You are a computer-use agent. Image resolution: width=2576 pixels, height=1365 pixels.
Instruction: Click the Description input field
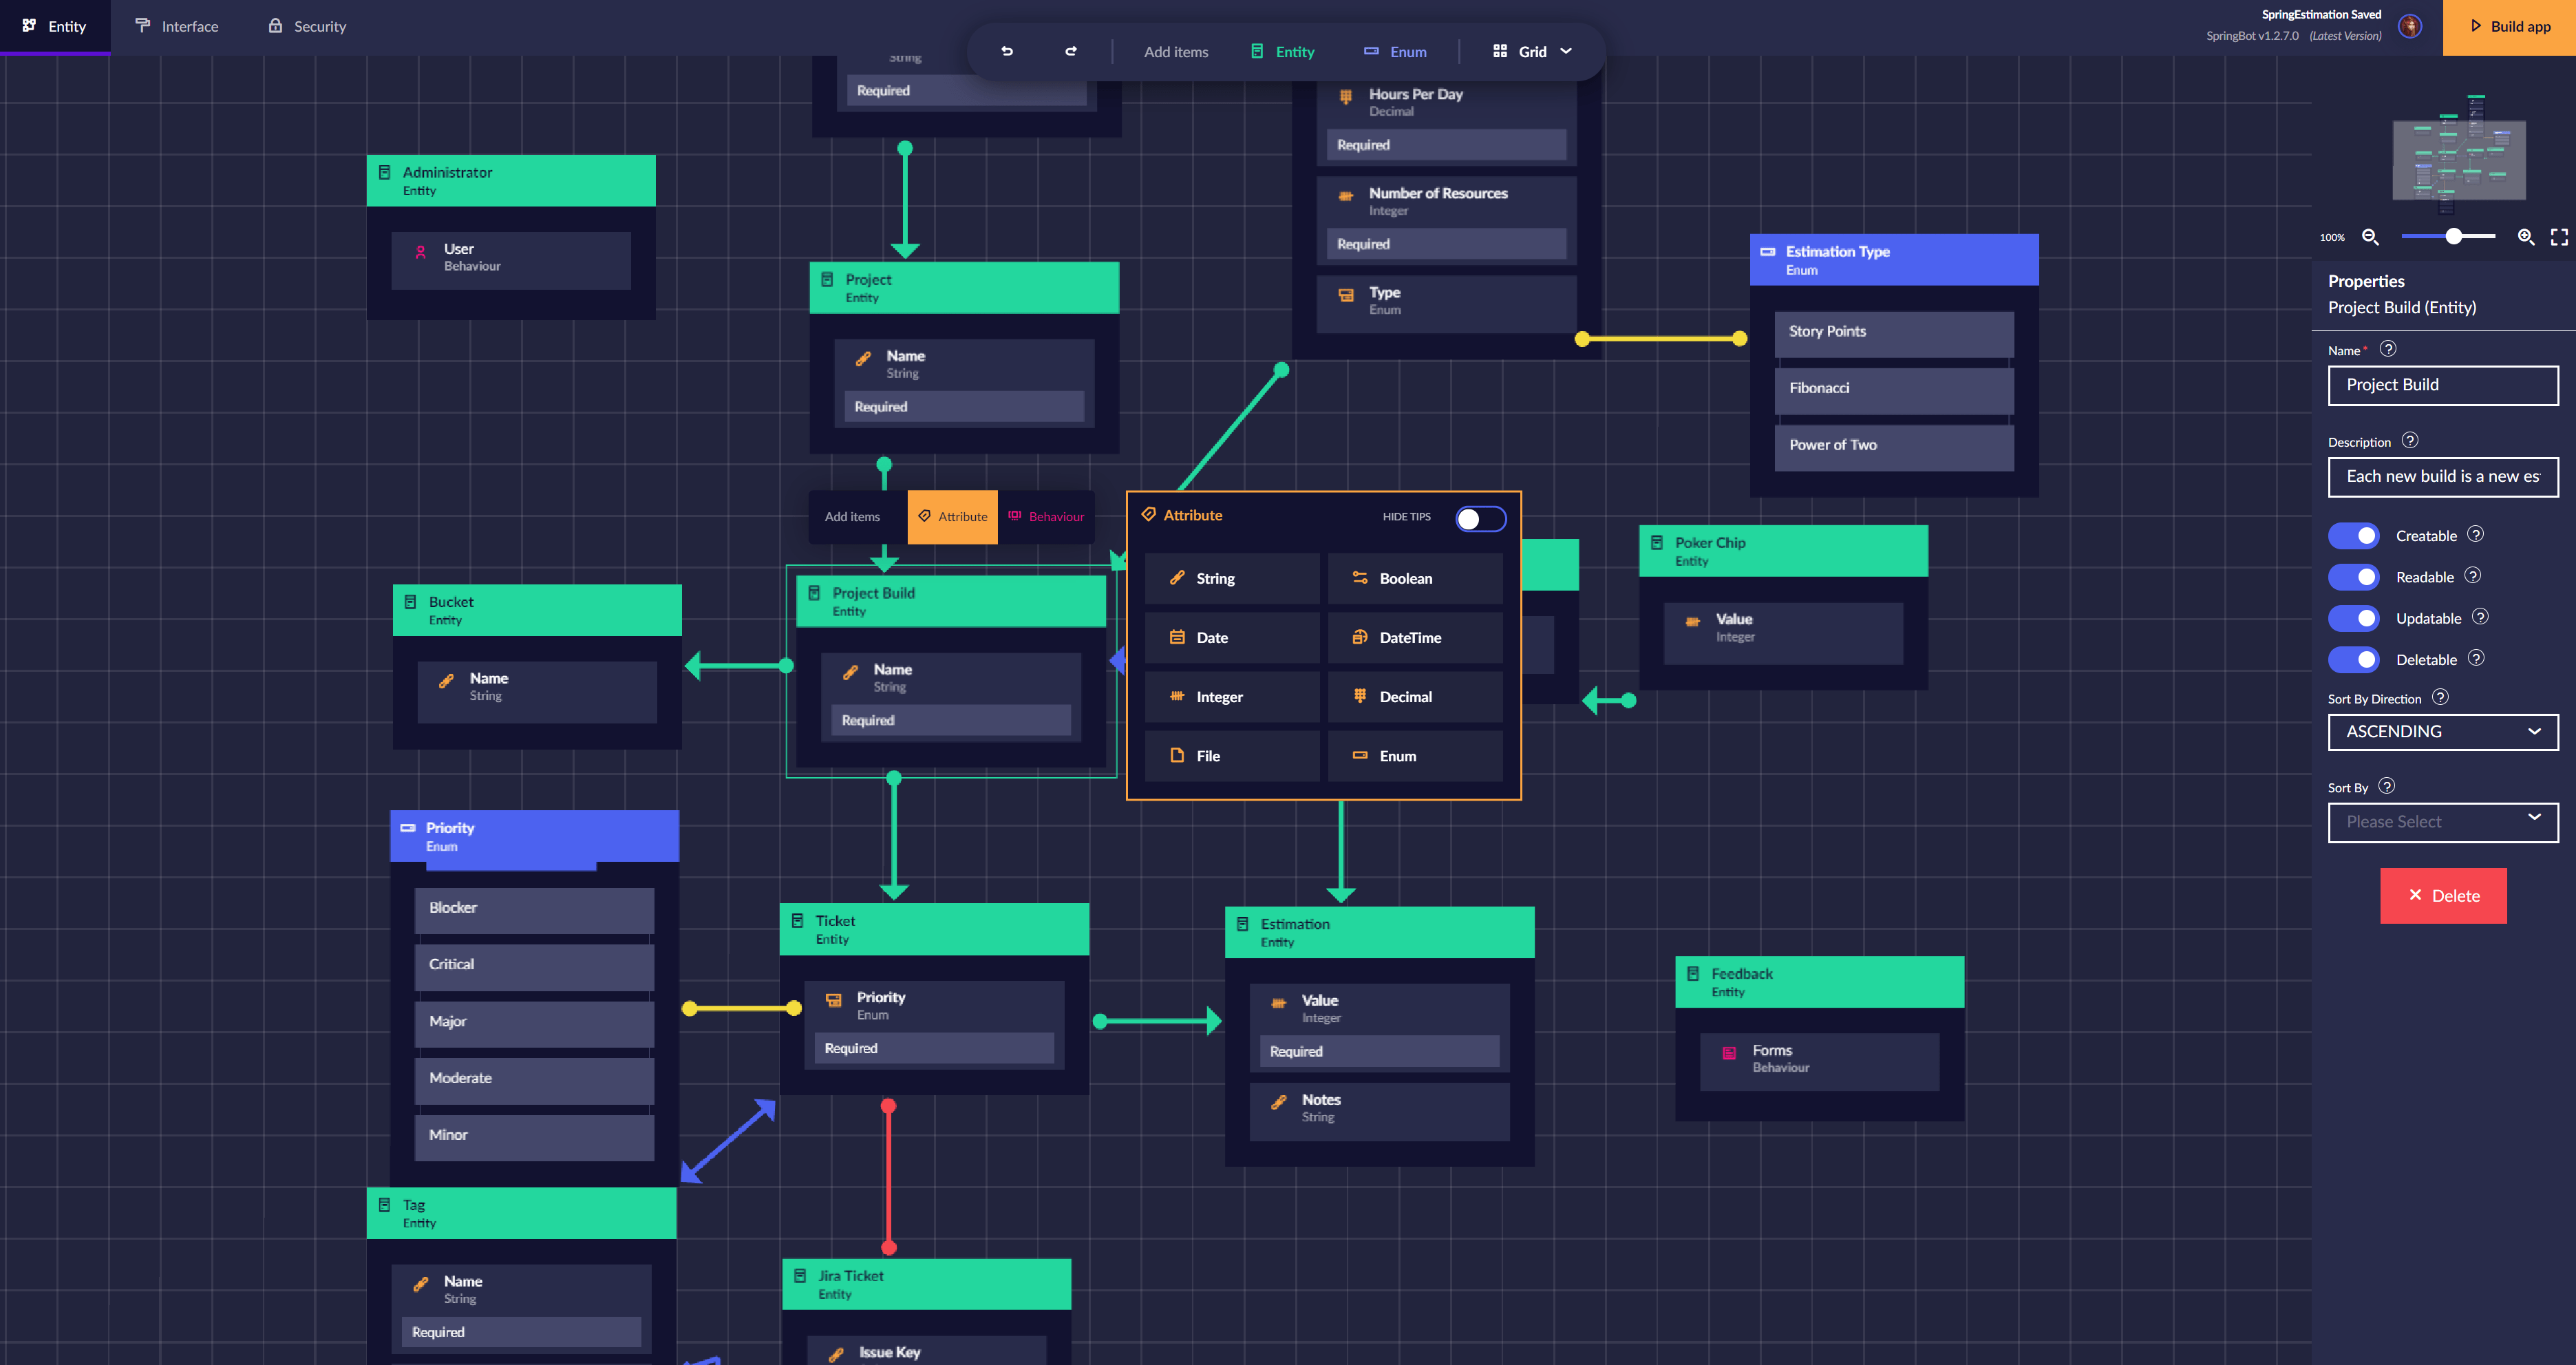(2443, 477)
